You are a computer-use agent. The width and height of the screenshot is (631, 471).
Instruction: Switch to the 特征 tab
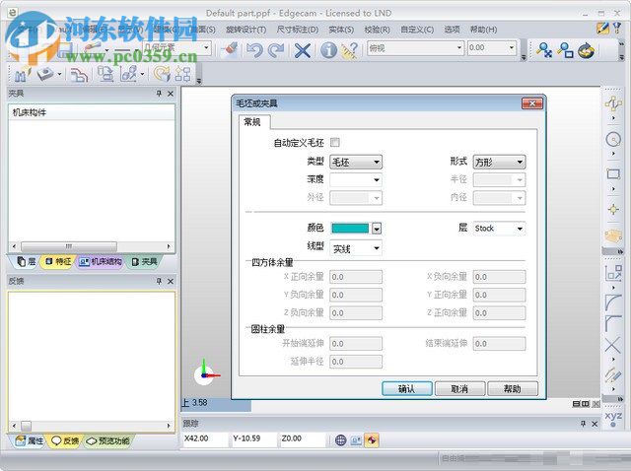click(58, 262)
